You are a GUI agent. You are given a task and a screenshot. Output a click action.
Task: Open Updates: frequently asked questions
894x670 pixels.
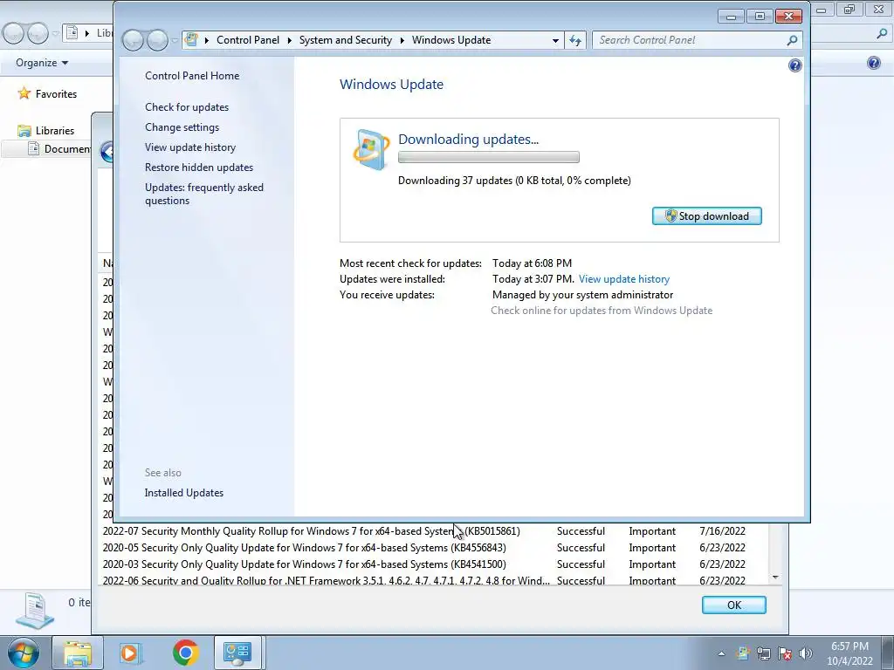click(204, 194)
